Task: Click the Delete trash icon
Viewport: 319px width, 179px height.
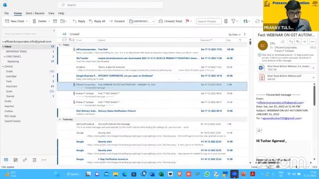Action: [34, 21]
